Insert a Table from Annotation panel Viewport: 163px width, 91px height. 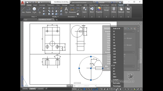tap(78, 14)
